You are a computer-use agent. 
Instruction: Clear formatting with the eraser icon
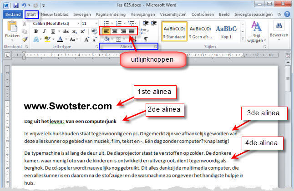94,31
